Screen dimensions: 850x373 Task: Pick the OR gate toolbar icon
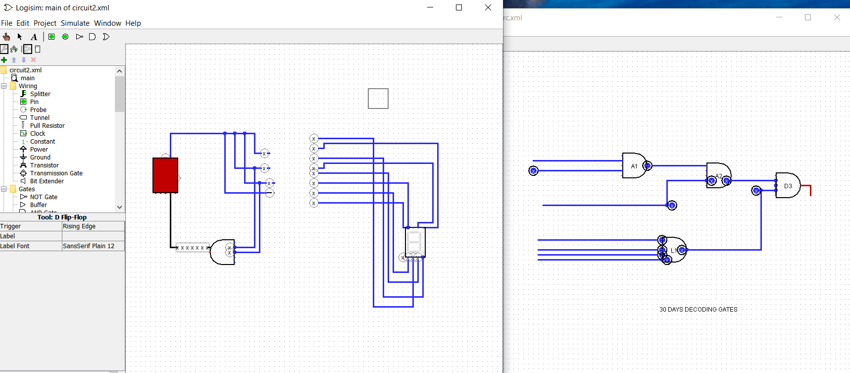[x=106, y=37]
